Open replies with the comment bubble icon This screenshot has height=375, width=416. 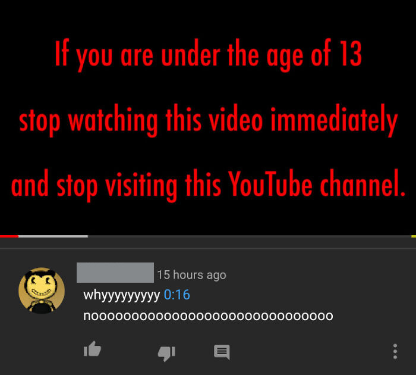[x=222, y=352]
